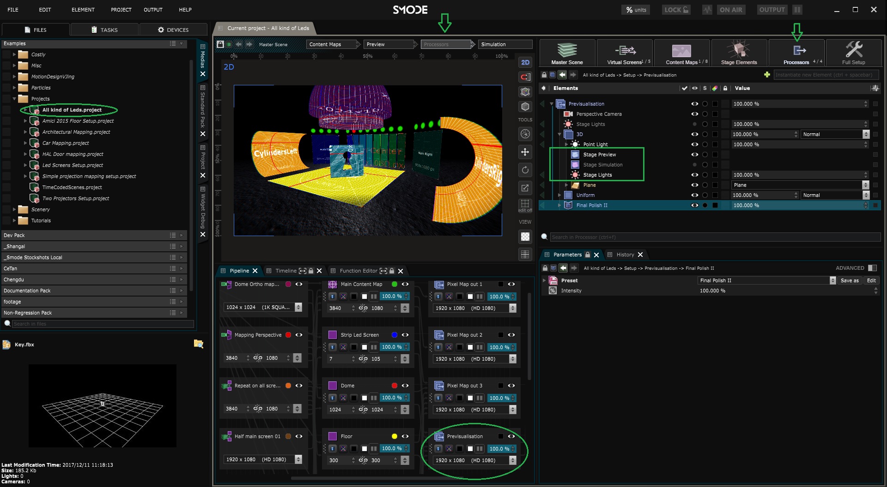Click the Processor search magnifier icon
This screenshot has height=487, width=887.
tap(544, 237)
